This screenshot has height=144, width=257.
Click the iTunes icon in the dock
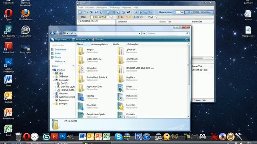[x=147, y=137]
